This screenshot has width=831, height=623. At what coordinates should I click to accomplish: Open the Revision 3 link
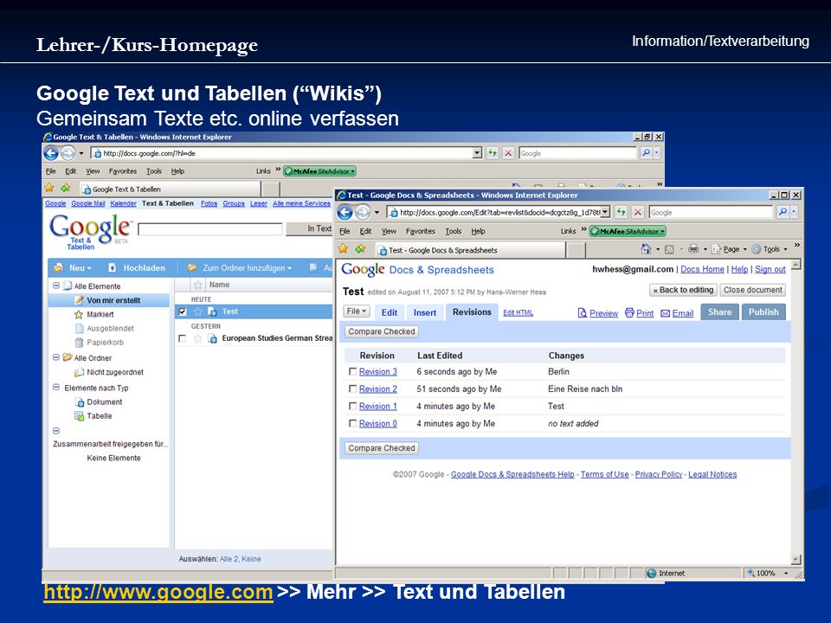378,372
